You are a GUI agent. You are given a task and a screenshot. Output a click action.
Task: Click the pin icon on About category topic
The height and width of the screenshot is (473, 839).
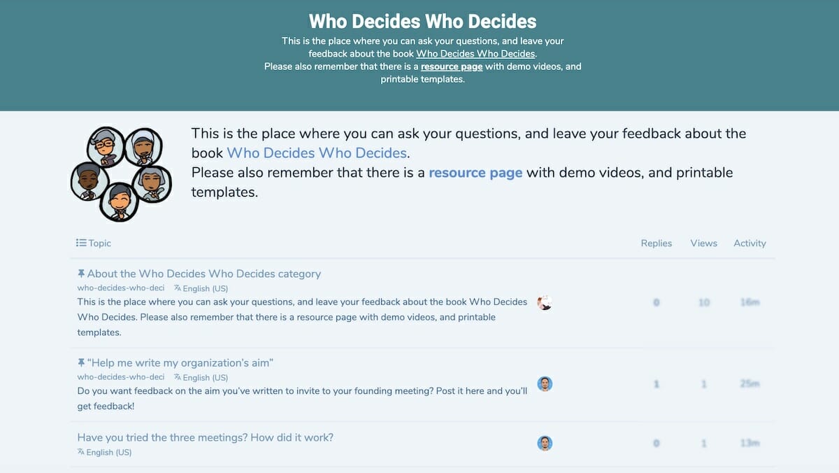pos(81,274)
